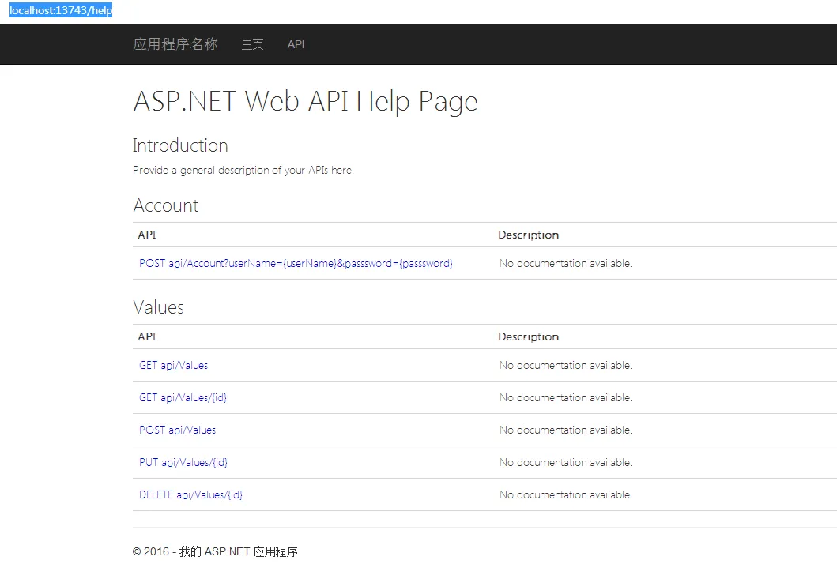
Task: Open the 应用程序名称 brand link
Action: coord(175,44)
